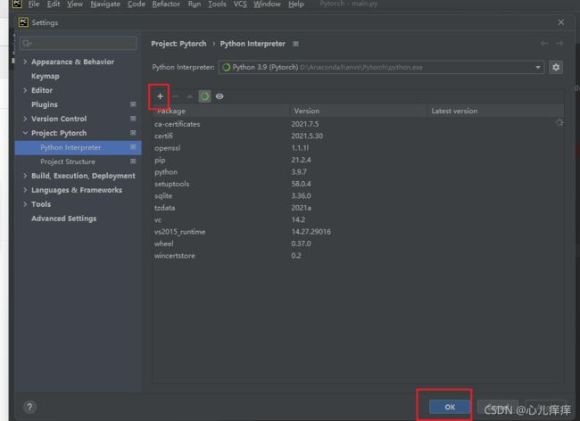Click the back navigation arrow in Settings
The width and height of the screenshot is (580, 421).
pos(543,44)
